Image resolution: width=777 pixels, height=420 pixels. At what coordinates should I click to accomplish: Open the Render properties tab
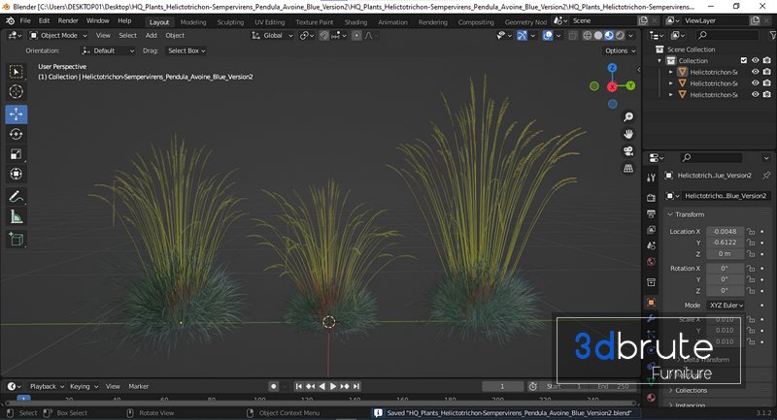tap(651, 198)
